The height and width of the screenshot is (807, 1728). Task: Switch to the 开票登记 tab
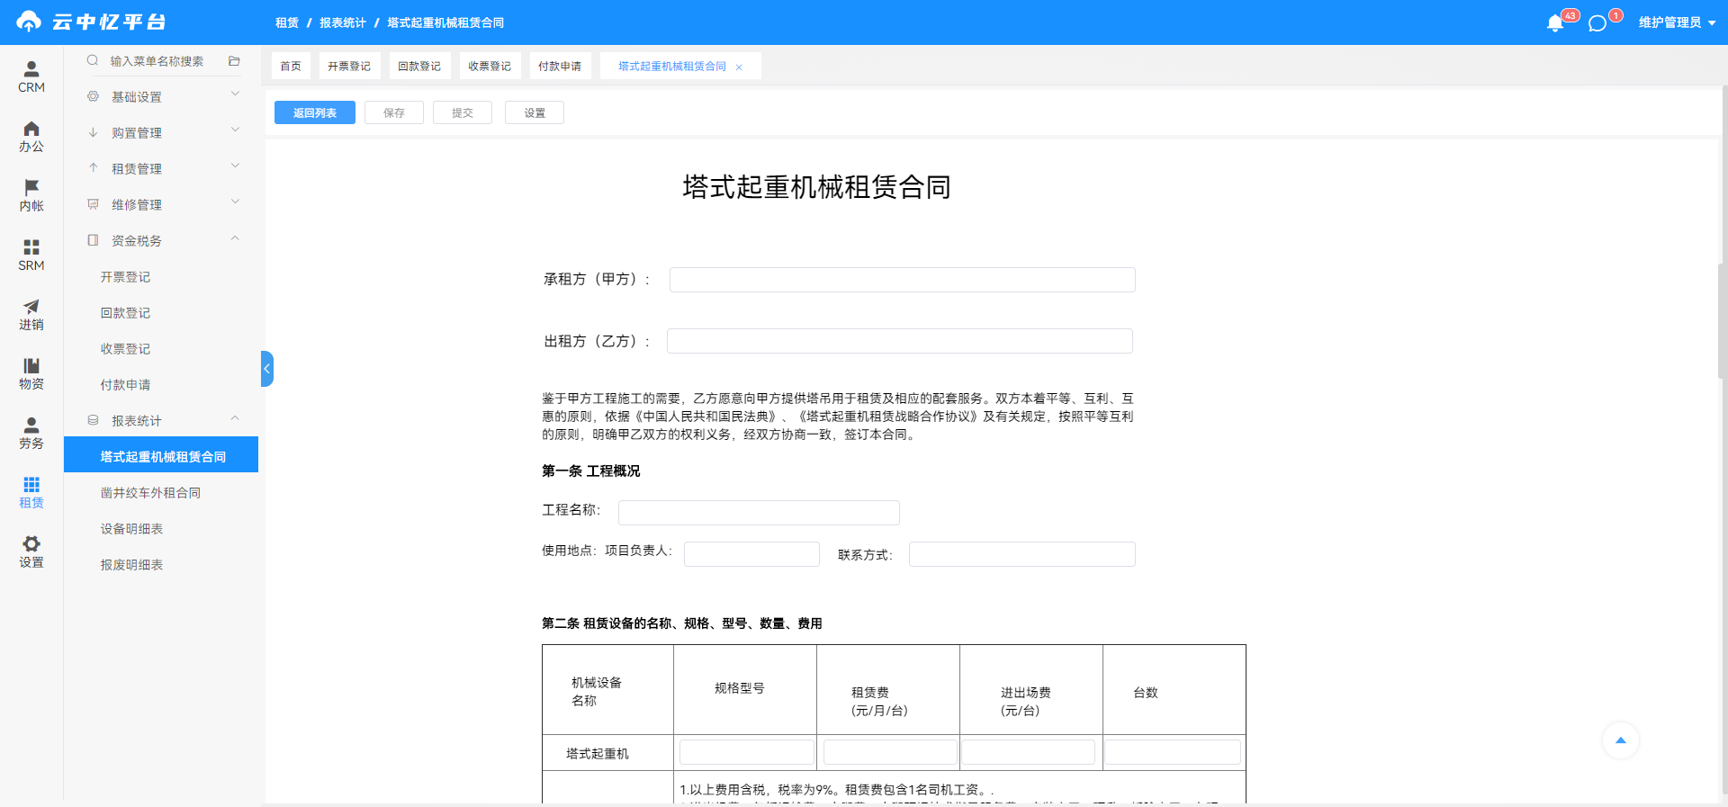(349, 66)
